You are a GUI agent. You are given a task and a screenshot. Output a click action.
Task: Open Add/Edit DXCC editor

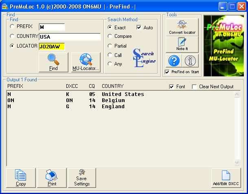[226, 178]
